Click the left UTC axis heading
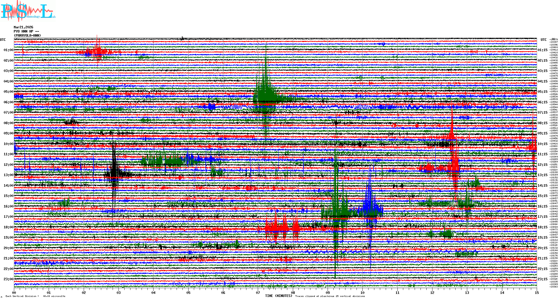This screenshot has height=300, width=559. (x=3, y=40)
